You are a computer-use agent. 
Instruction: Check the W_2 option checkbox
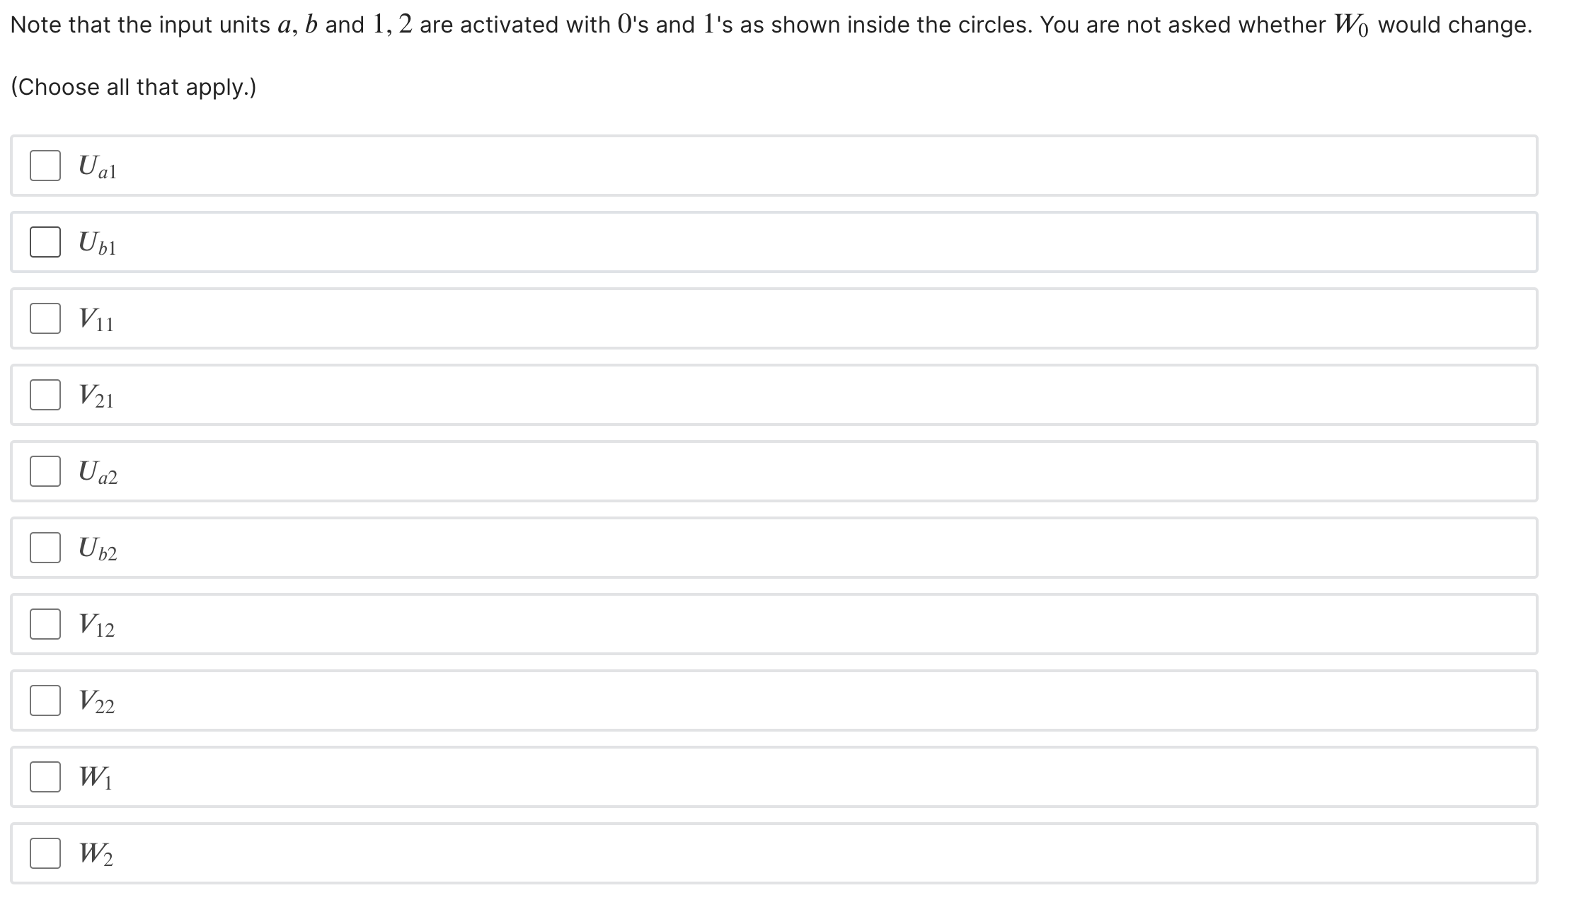click(x=45, y=854)
